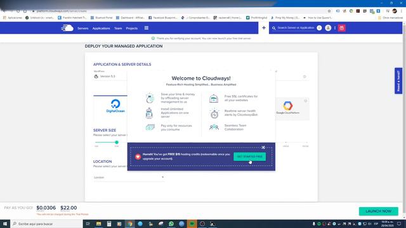Open Task View on the taskbar
406x228 pixels.
point(88,224)
